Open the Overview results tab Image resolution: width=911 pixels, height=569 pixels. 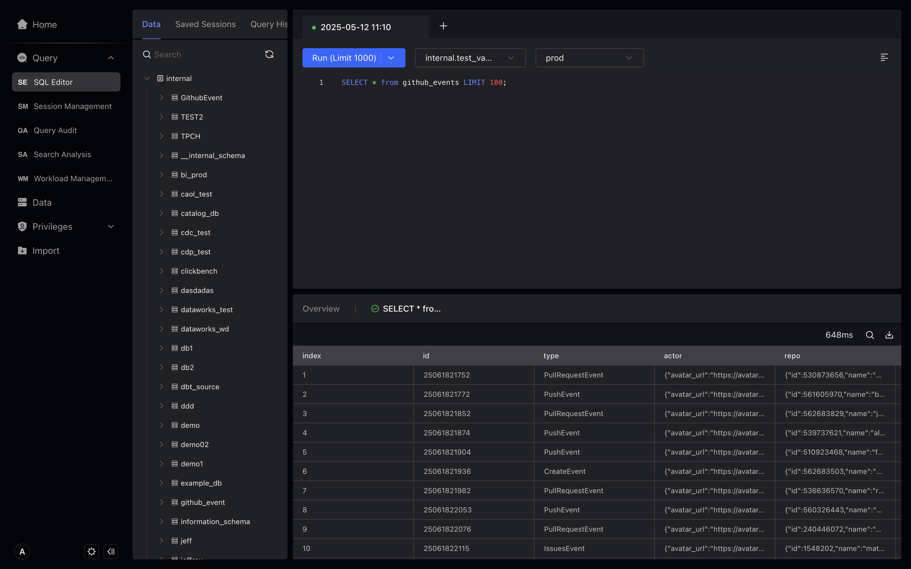(x=321, y=309)
